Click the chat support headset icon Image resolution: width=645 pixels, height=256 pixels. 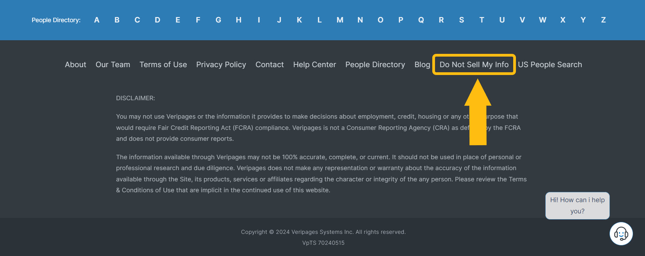point(621,234)
